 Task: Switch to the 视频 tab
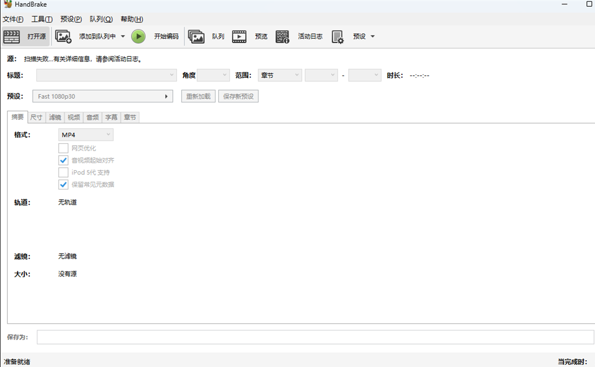pos(74,118)
